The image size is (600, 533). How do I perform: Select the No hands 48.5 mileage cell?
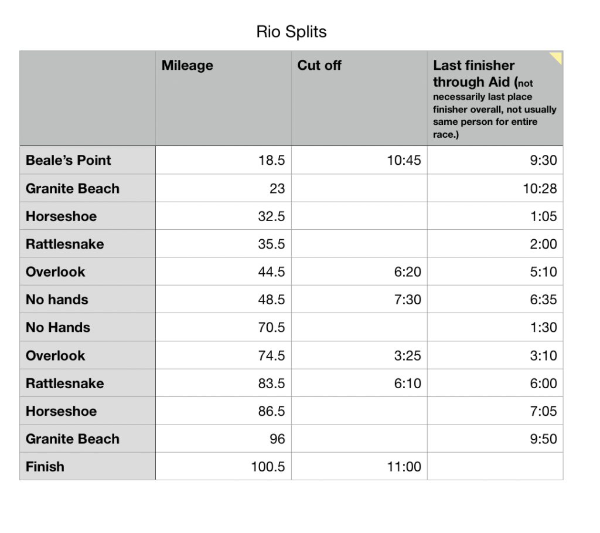(x=223, y=300)
